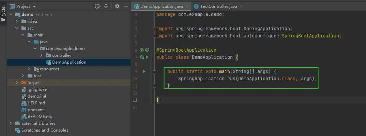
Task: Click the Spring bean gutter icon on line 6
Action: [147, 50]
